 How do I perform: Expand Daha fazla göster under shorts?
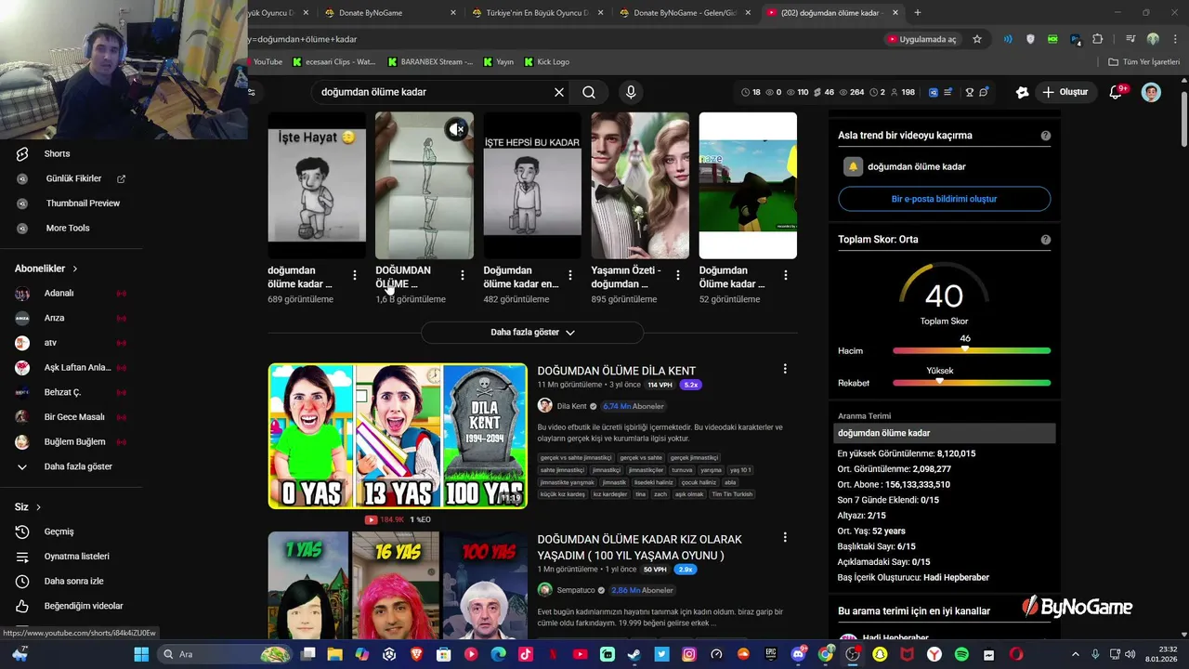(532, 332)
